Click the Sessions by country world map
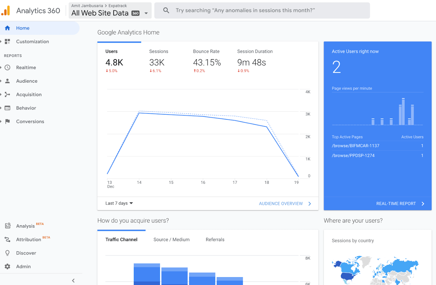 pyautogui.click(x=375, y=270)
